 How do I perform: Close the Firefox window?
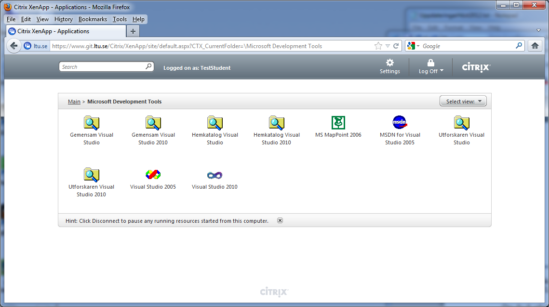point(534,5)
